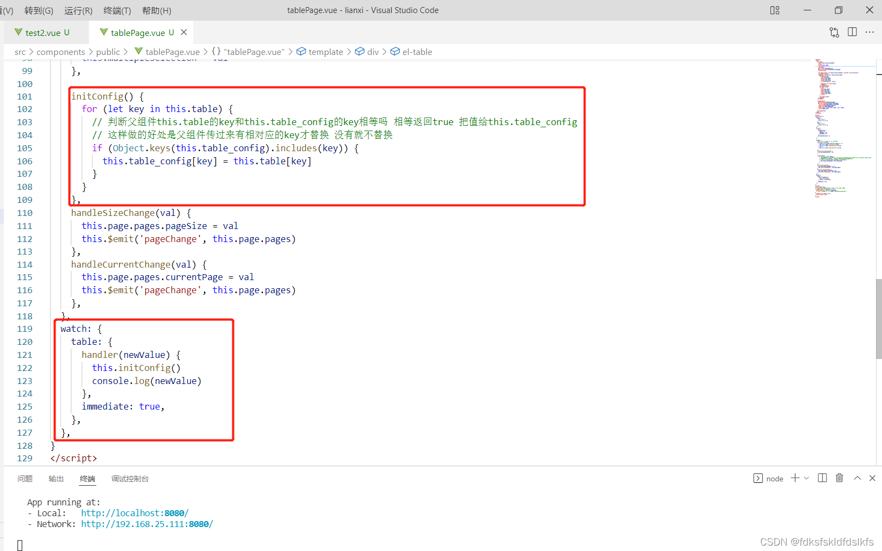Click the Open Changes compare icon

coord(834,32)
